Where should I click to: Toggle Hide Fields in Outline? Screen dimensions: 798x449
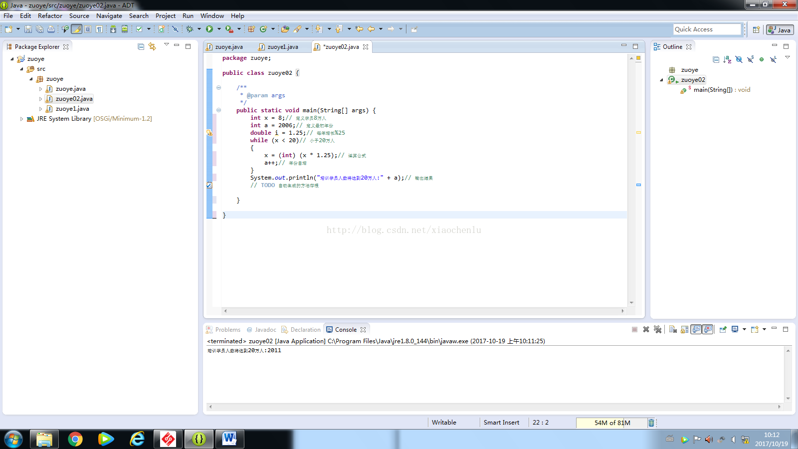click(x=739, y=59)
